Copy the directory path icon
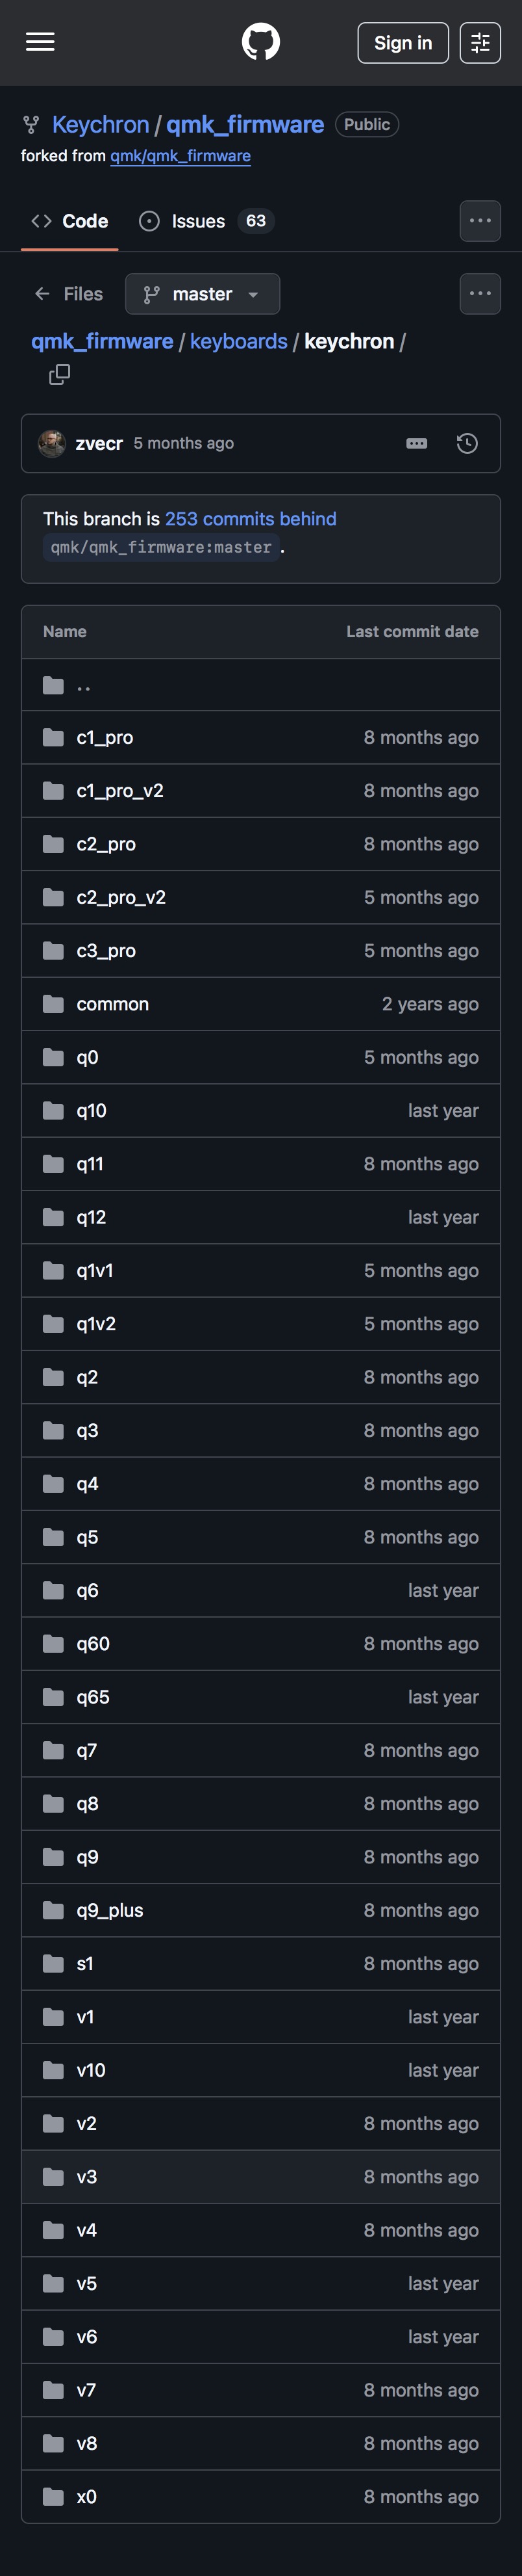Screen dimensions: 522x2576 (x=60, y=374)
